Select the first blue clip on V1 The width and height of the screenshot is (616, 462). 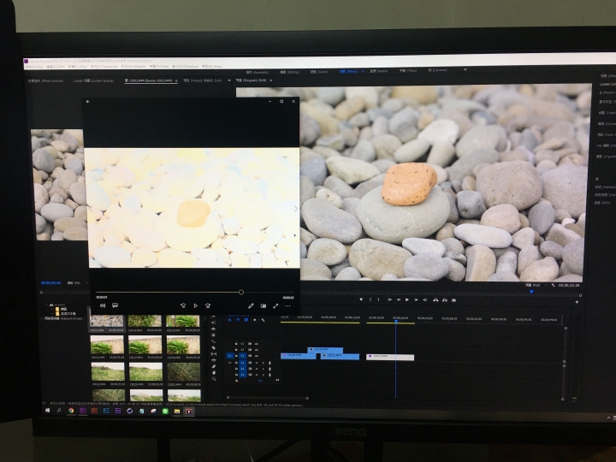coord(299,356)
